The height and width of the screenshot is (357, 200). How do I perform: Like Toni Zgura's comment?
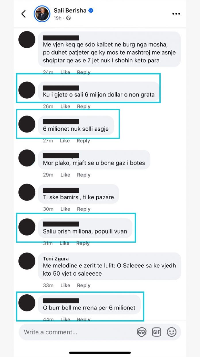65,285
